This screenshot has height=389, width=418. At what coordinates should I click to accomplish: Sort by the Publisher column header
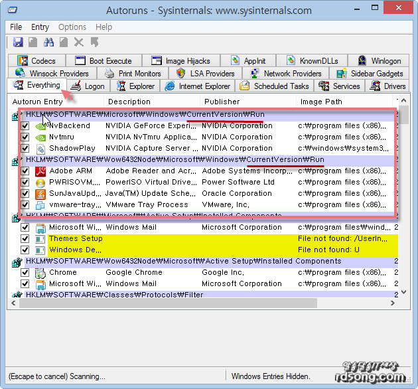pyautogui.click(x=222, y=102)
